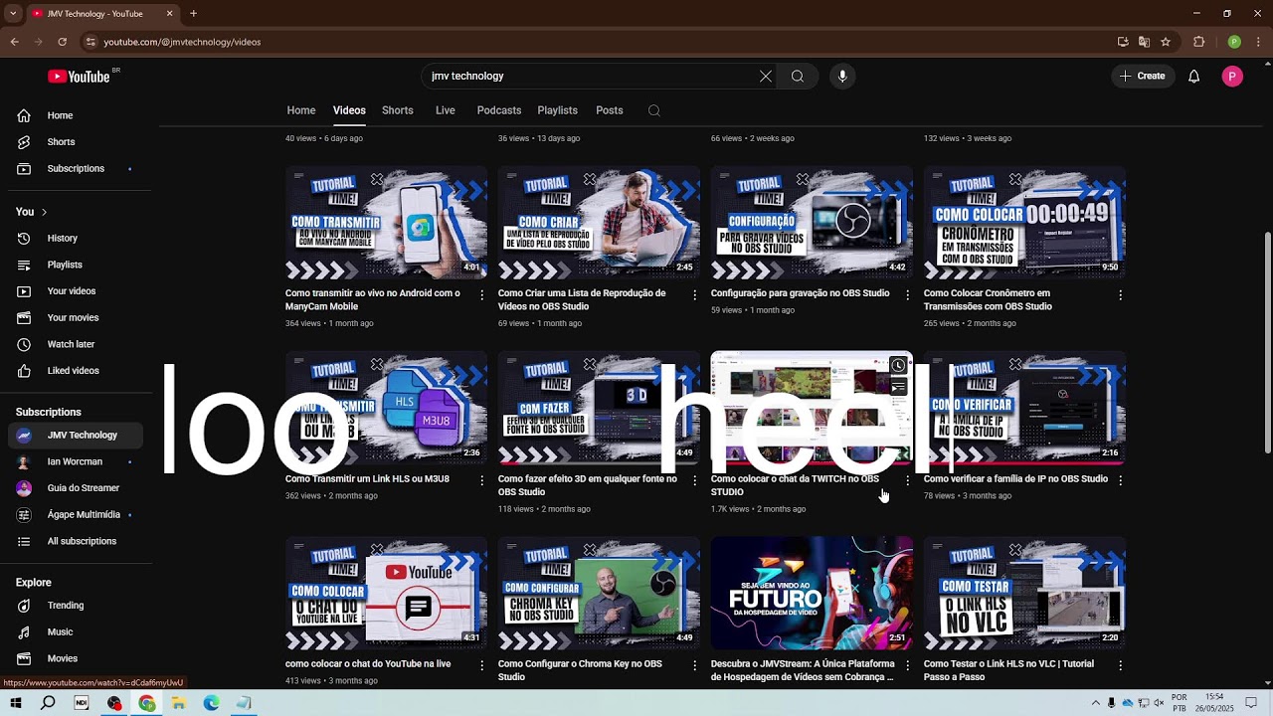Open more options for Cronômetro video

(1120, 295)
